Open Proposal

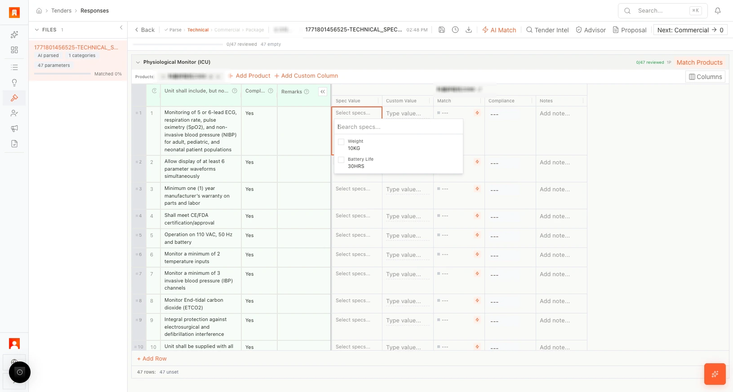coord(630,30)
